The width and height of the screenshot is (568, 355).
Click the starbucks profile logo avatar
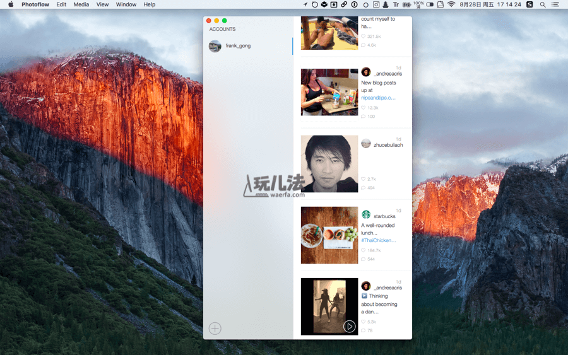[x=366, y=214]
